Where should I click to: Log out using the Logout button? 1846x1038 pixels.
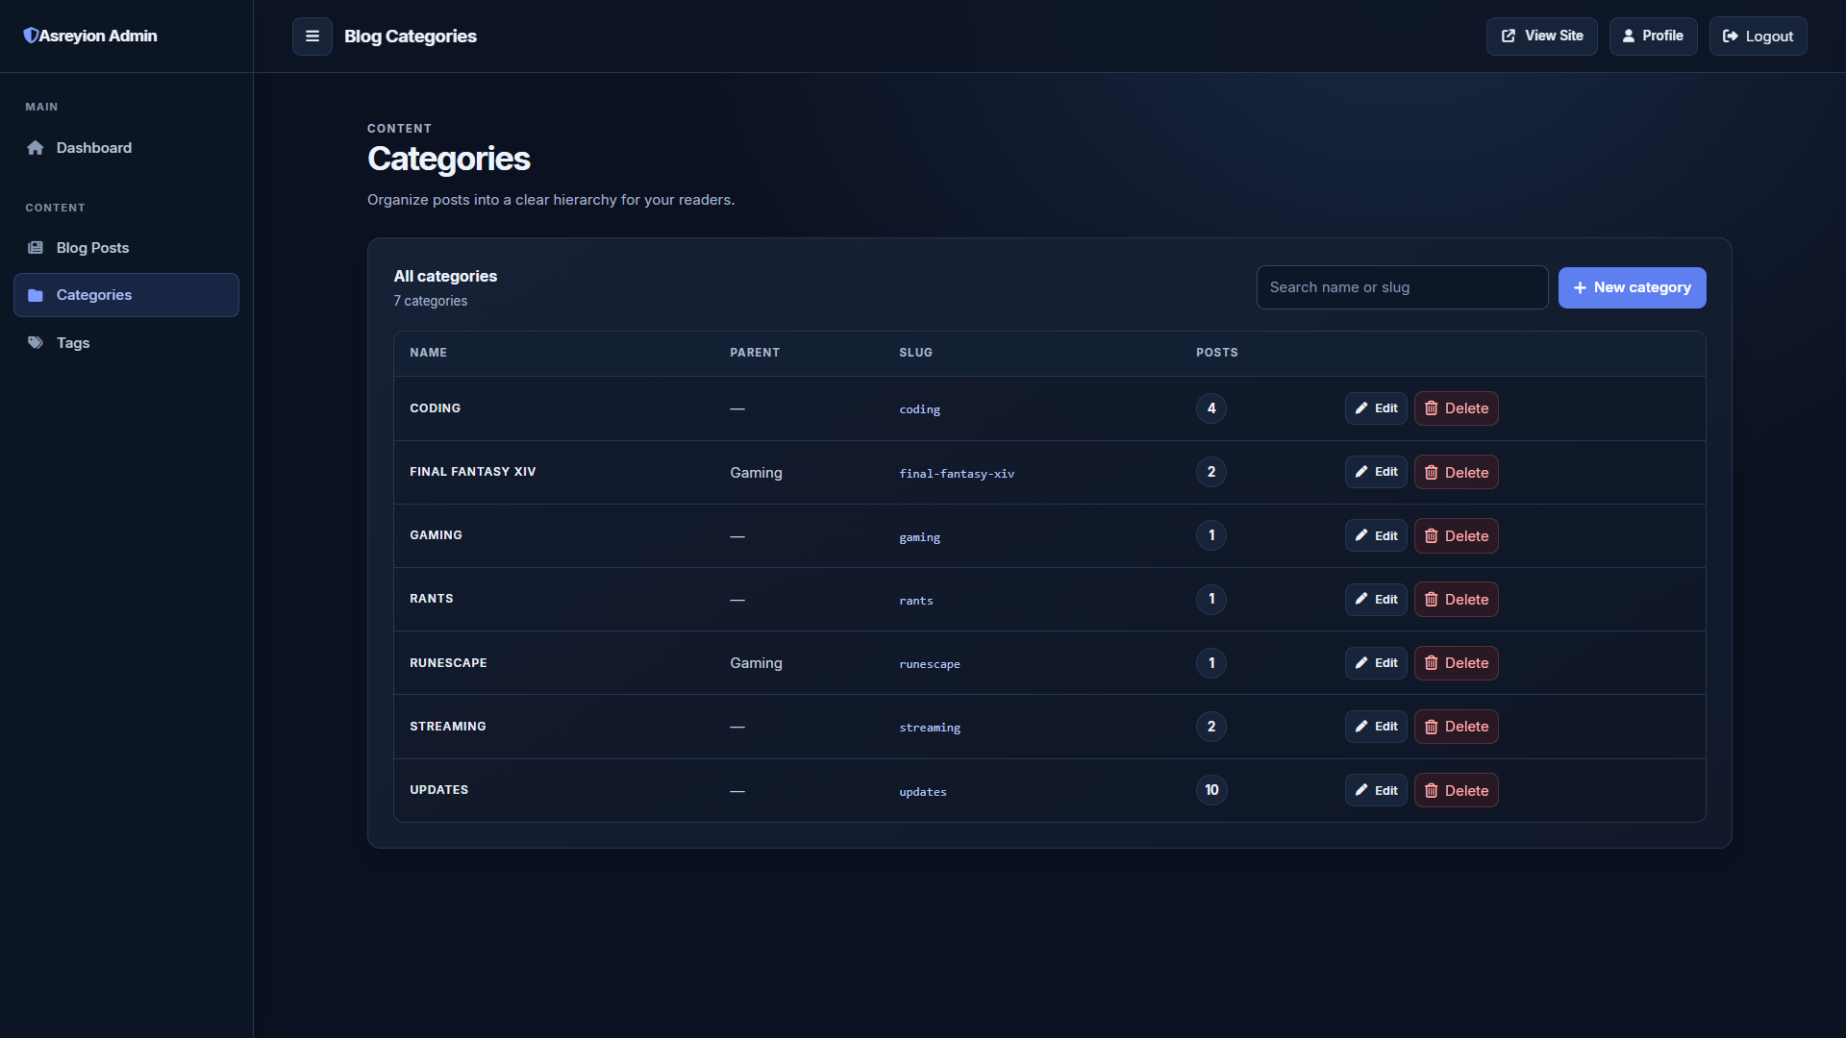tap(1758, 37)
